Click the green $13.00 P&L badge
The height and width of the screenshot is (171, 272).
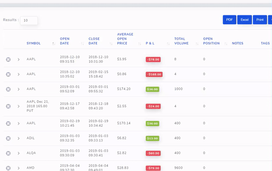click(152, 138)
